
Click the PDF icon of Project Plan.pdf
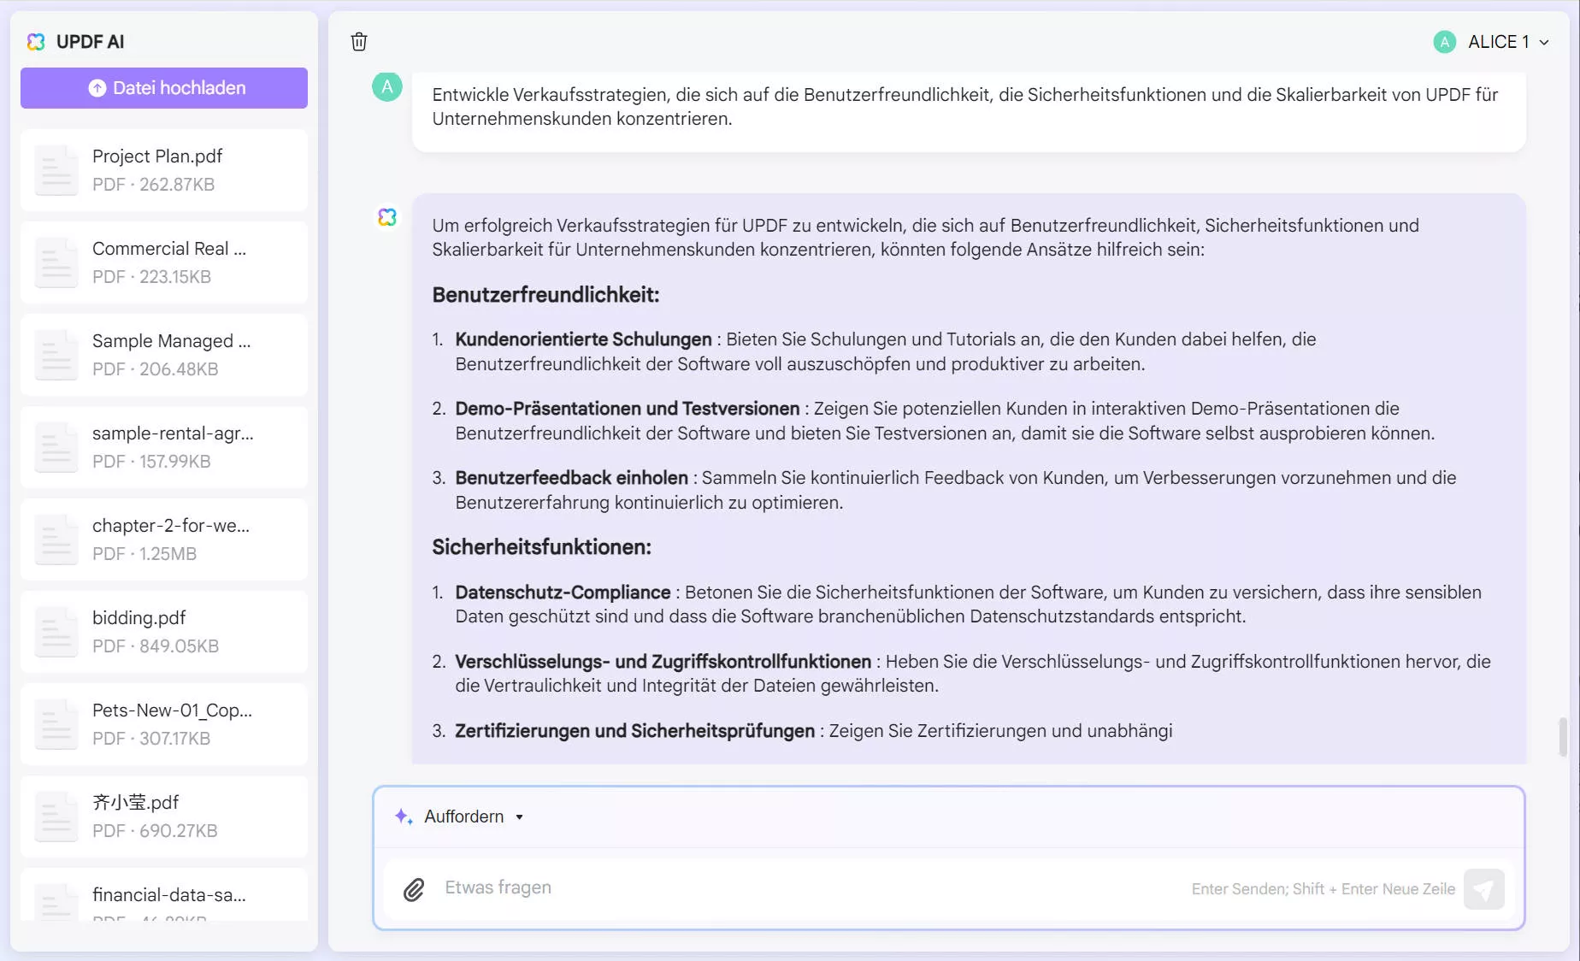coord(56,169)
